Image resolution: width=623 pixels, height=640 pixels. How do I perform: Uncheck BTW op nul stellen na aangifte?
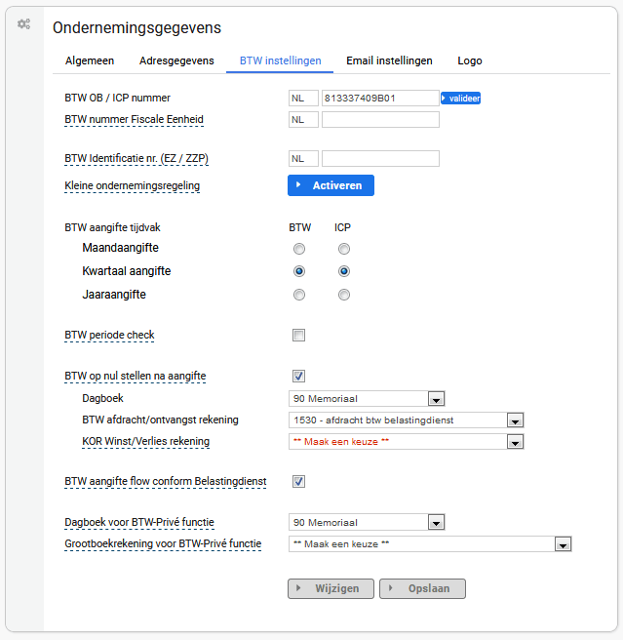click(x=298, y=376)
